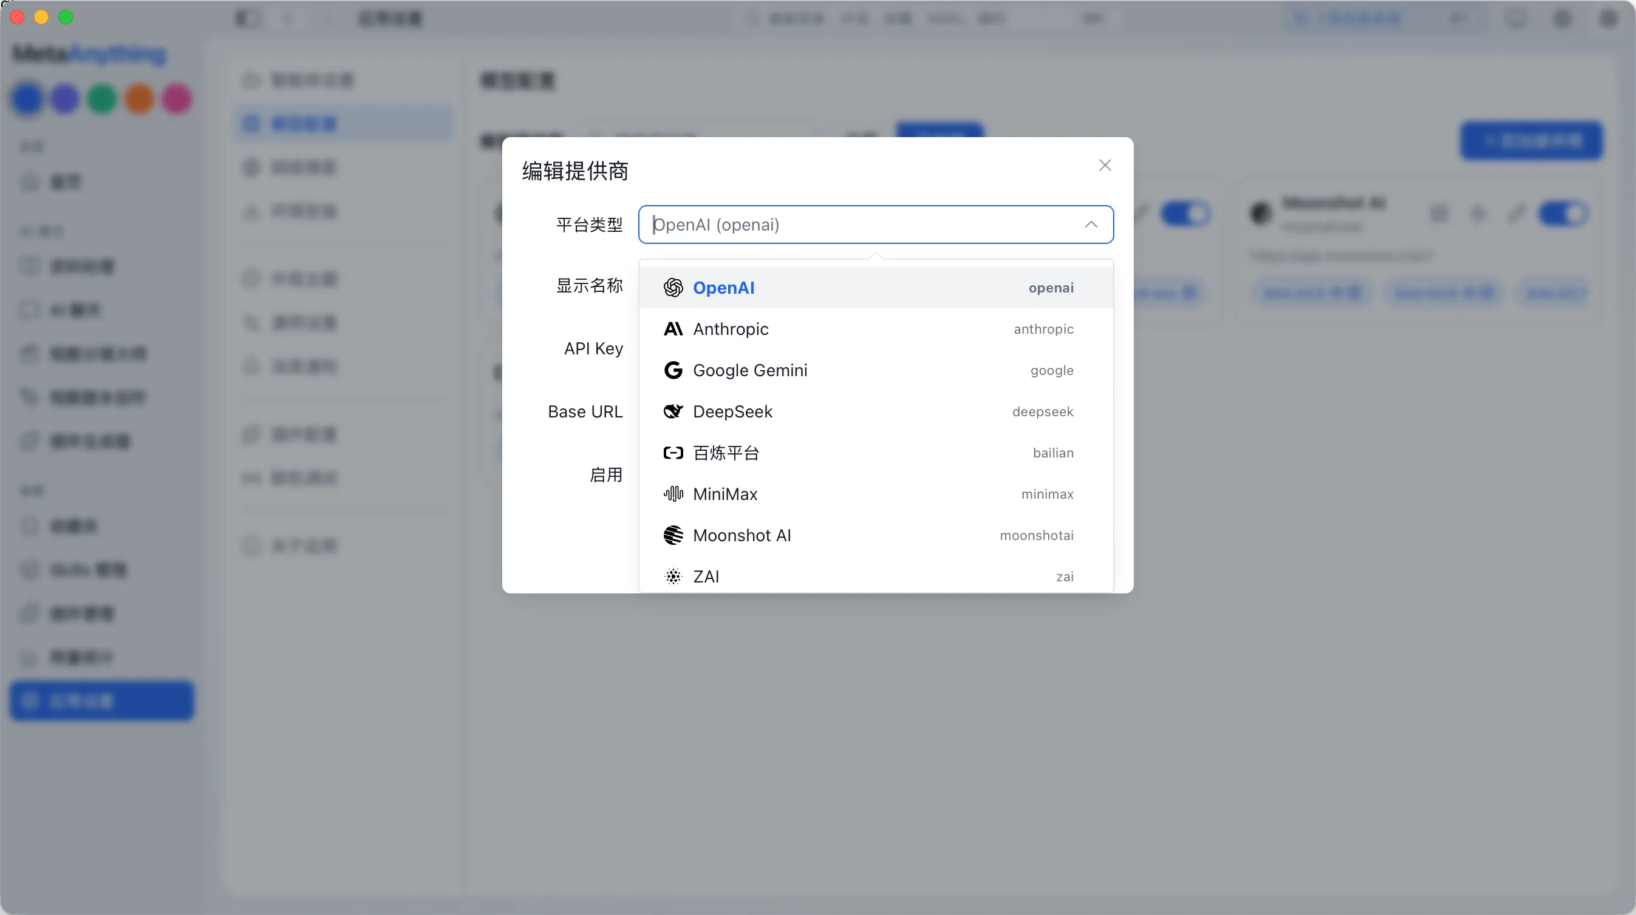Viewport: 1636px width, 915px height.
Task: Click the 启用 field label
Action: coord(605,474)
